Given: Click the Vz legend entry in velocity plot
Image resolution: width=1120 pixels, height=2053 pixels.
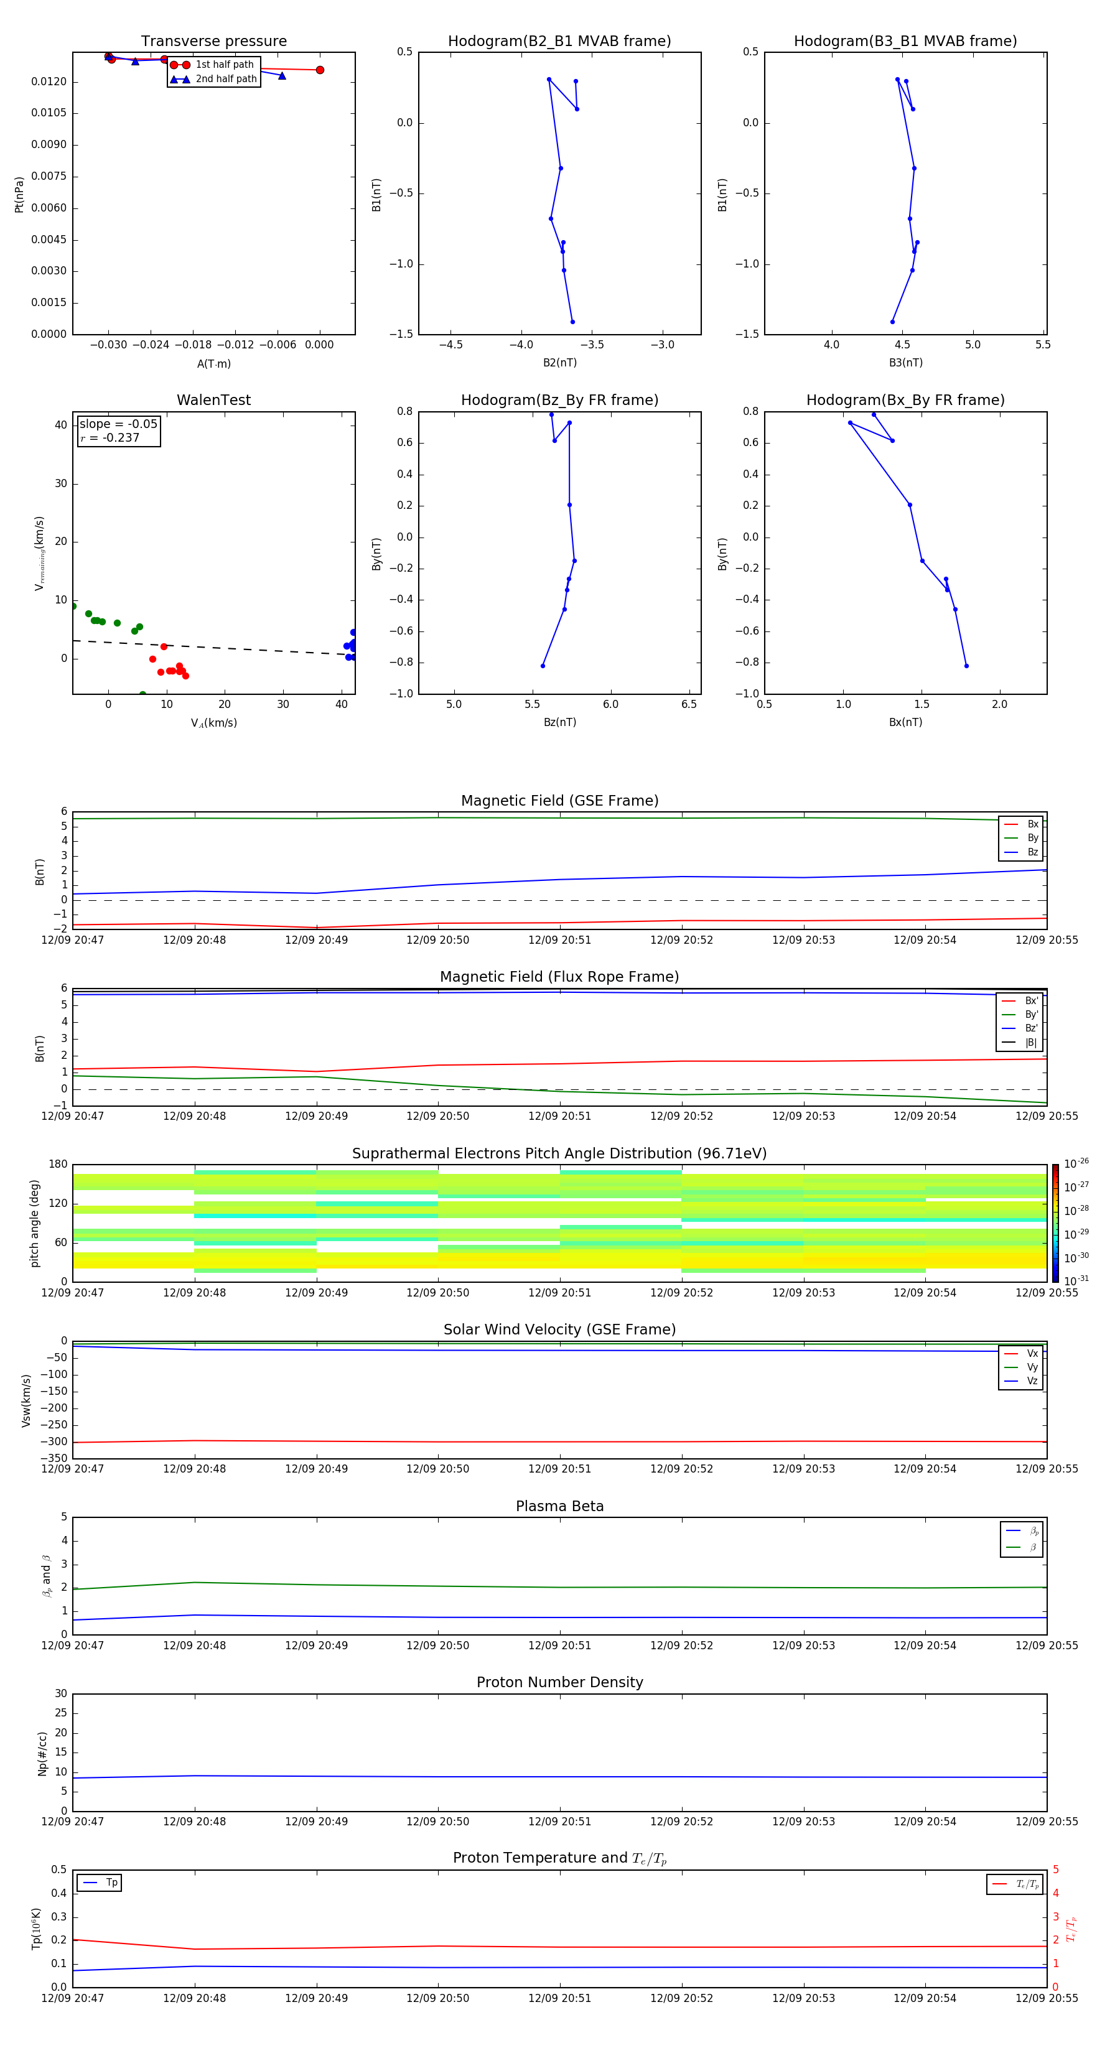Looking at the screenshot, I should [1021, 1381].
